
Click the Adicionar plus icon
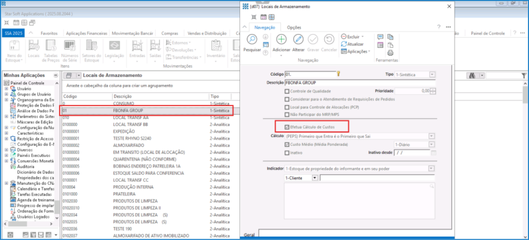[x=281, y=40]
